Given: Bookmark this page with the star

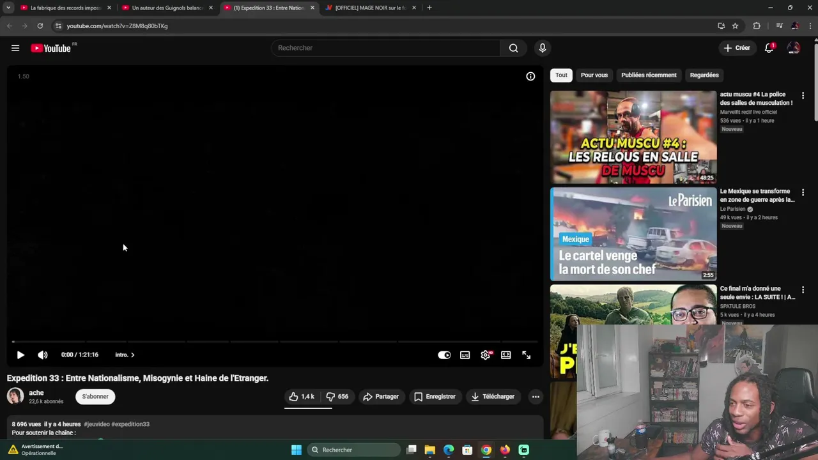Looking at the screenshot, I should (x=735, y=26).
